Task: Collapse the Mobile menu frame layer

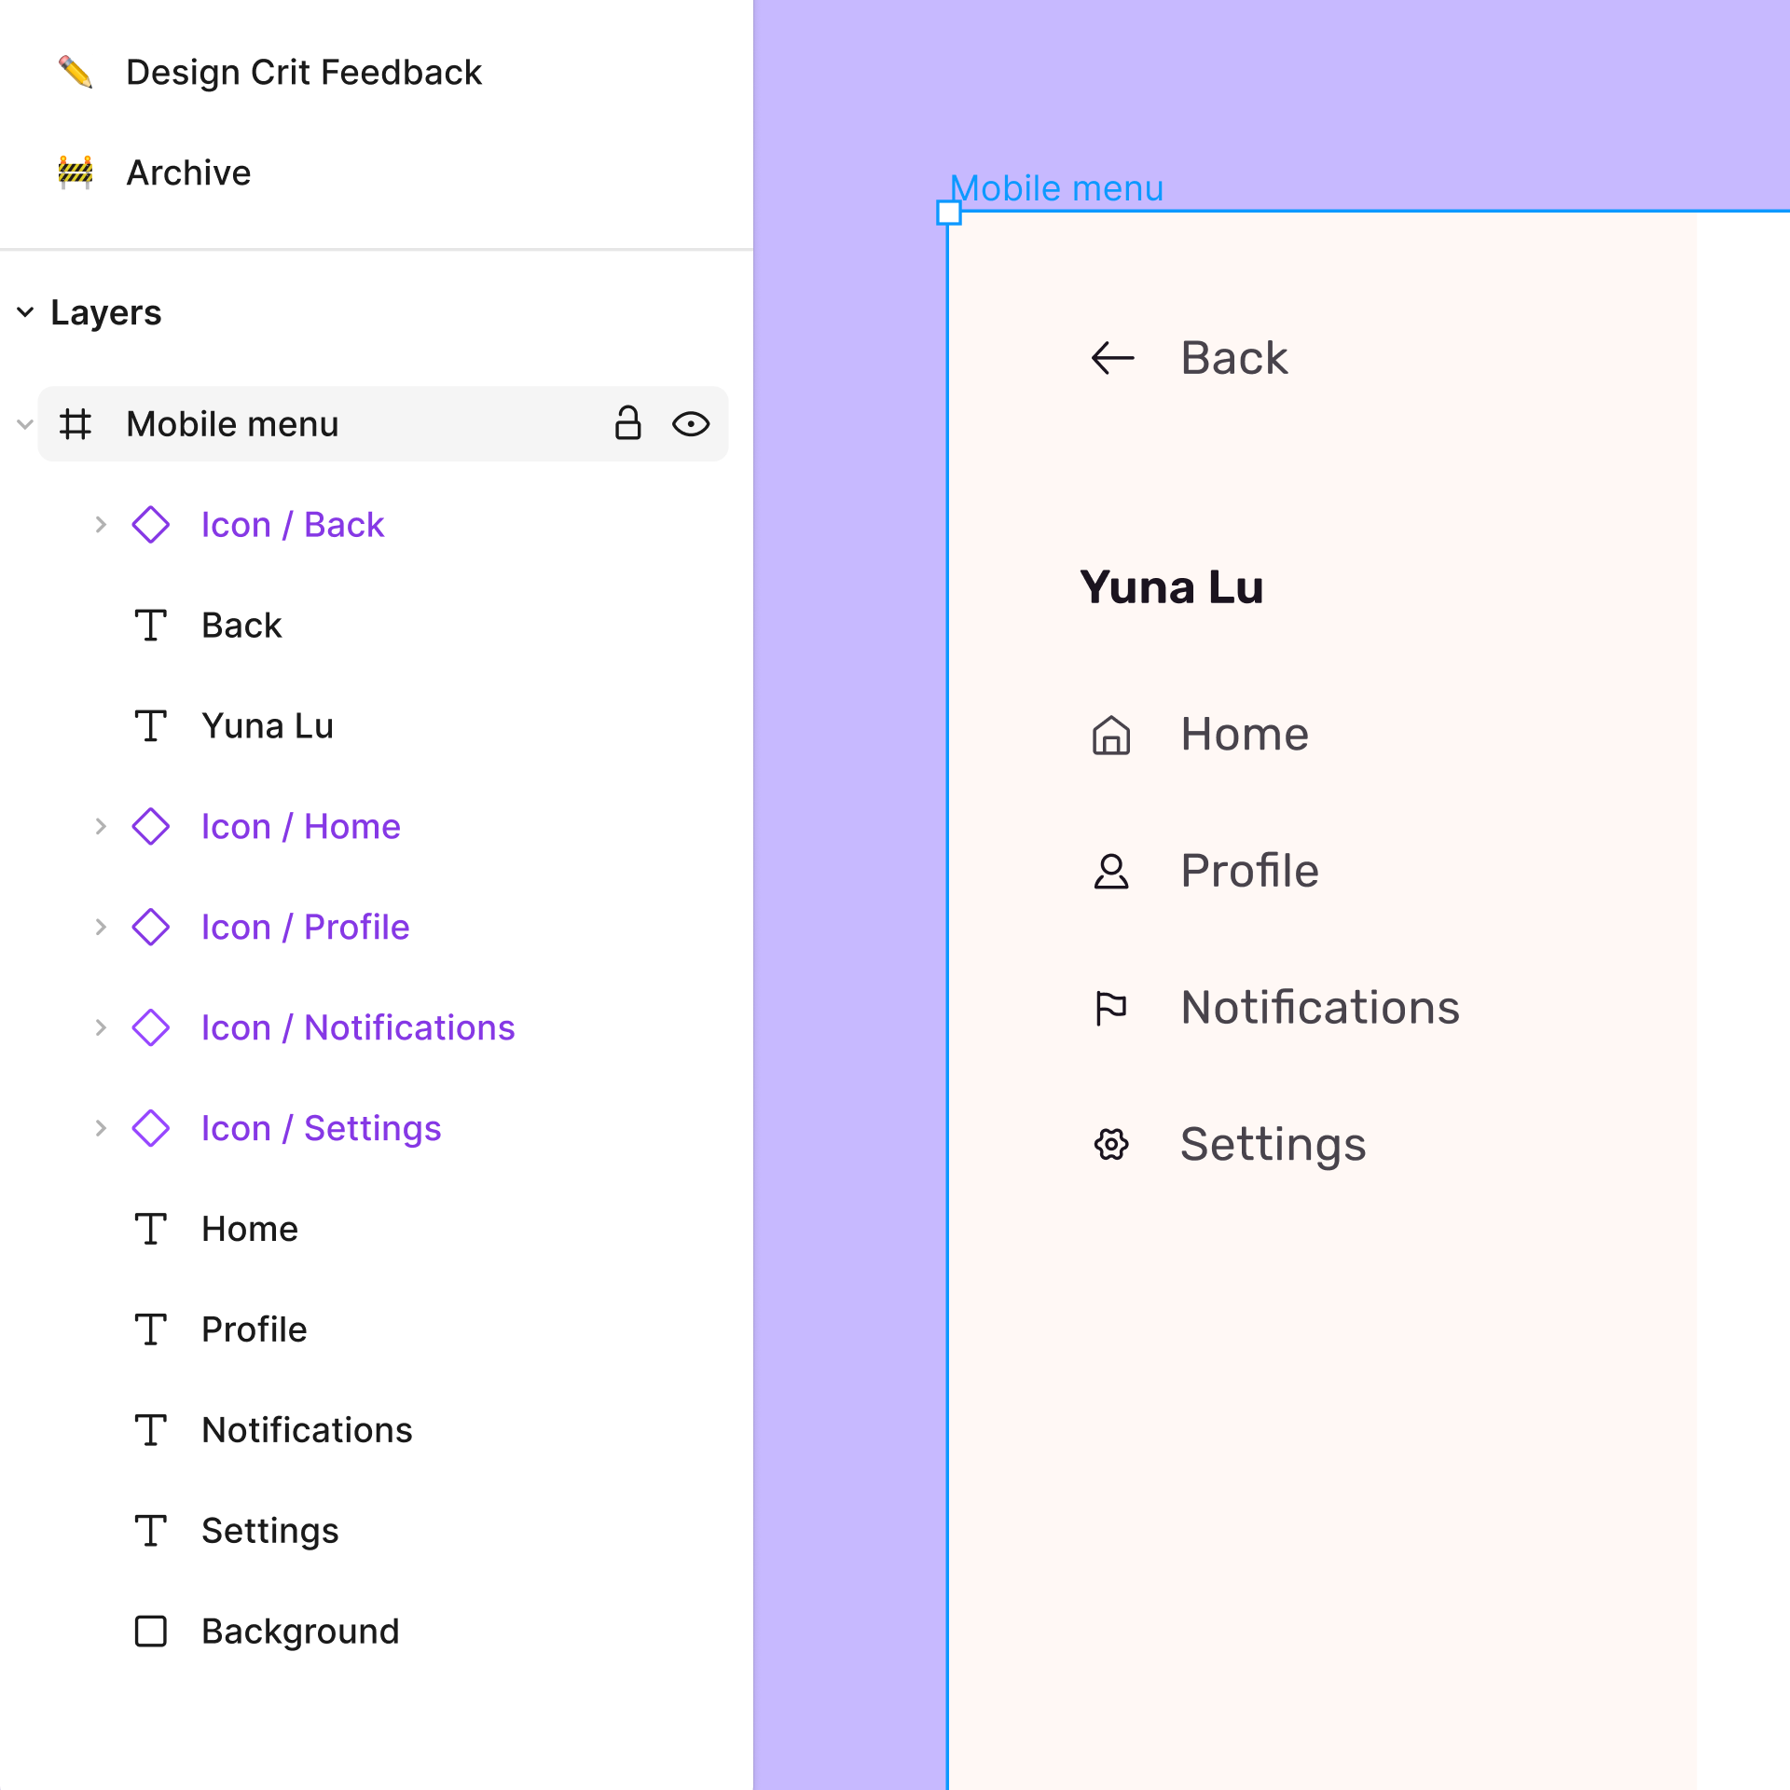Action: (x=25, y=424)
